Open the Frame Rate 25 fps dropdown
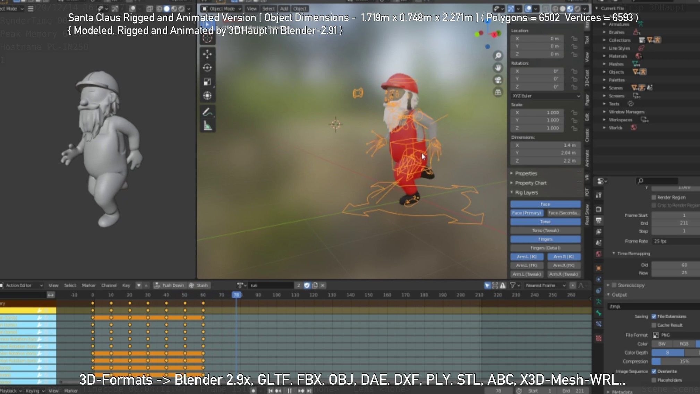Screen dimensions: 700x394 (676, 241)
